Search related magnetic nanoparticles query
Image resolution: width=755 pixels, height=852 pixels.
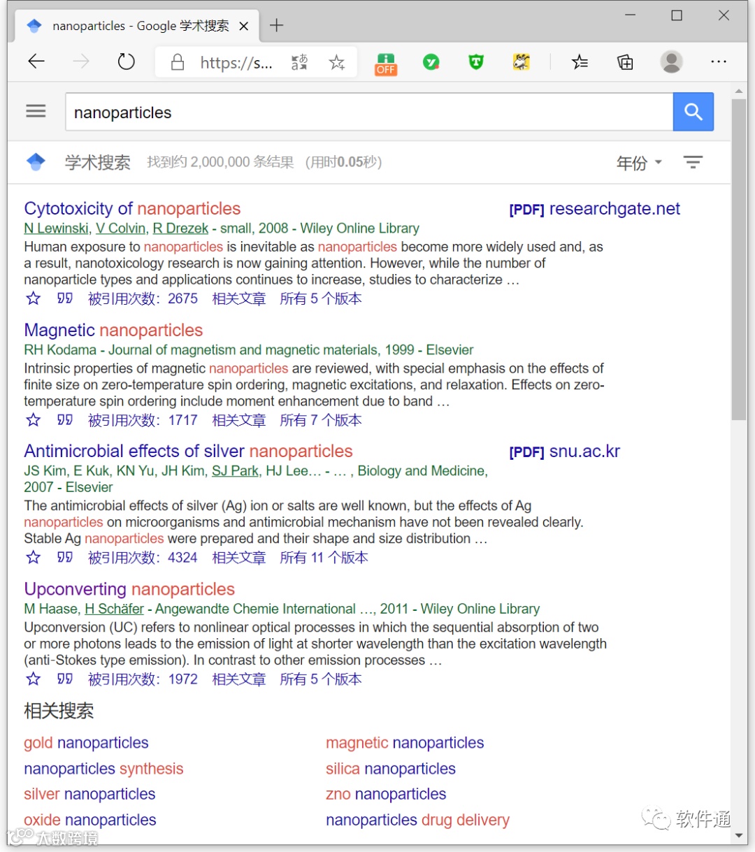pos(405,743)
